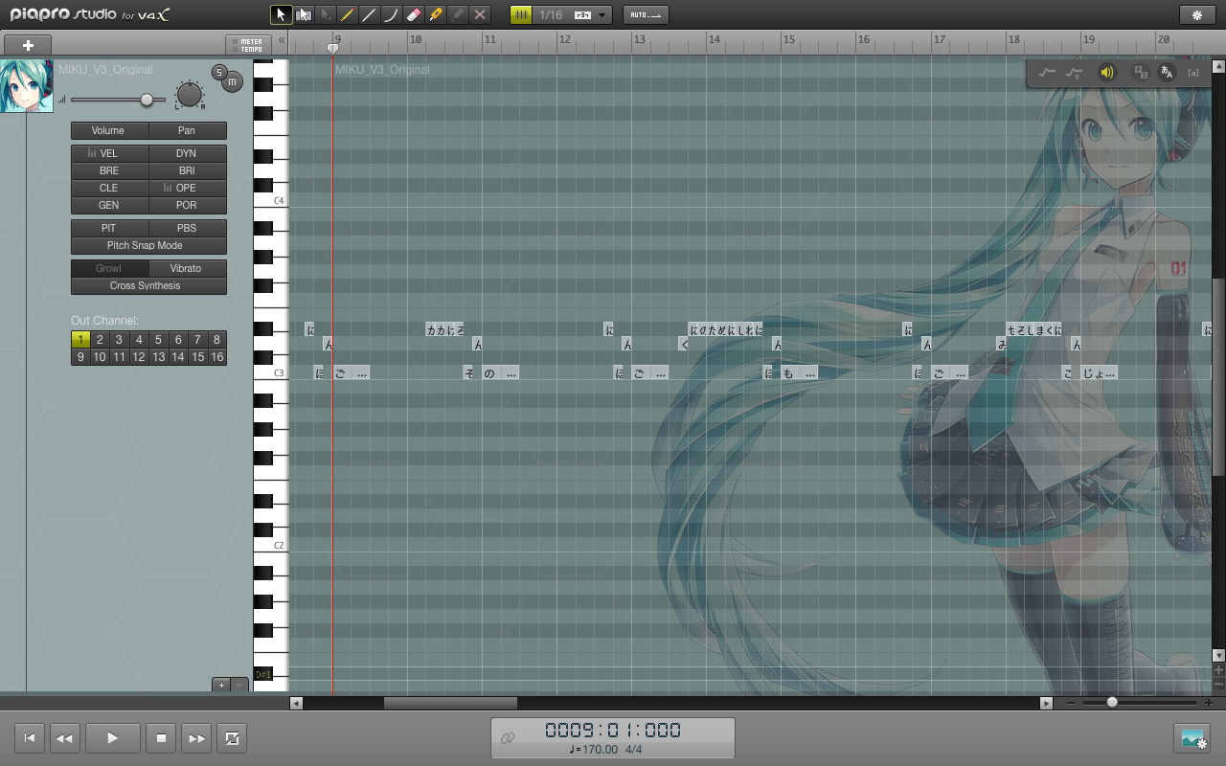Click the Miku singer thumbnail
Image resolution: width=1226 pixels, height=766 pixels.
click(x=27, y=86)
